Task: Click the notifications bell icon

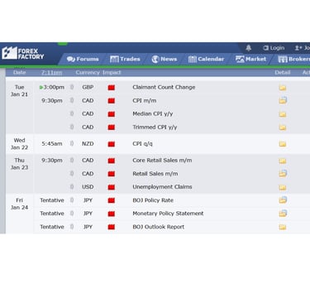Action: coord(249,48)
